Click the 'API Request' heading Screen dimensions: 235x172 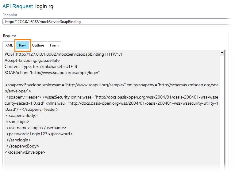click(x=17, y=6)
